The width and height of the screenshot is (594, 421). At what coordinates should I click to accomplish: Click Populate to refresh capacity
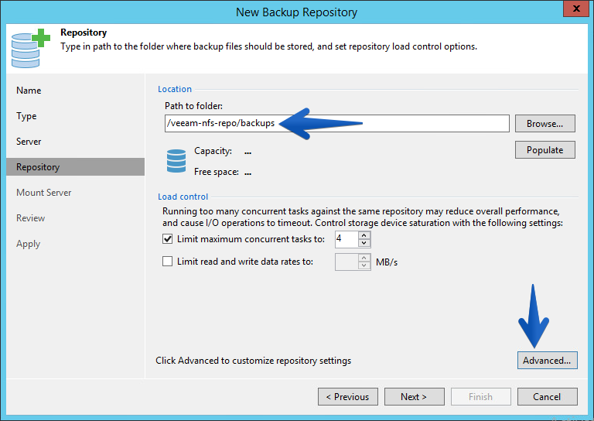pyautogui.click(x=544, y=149)
